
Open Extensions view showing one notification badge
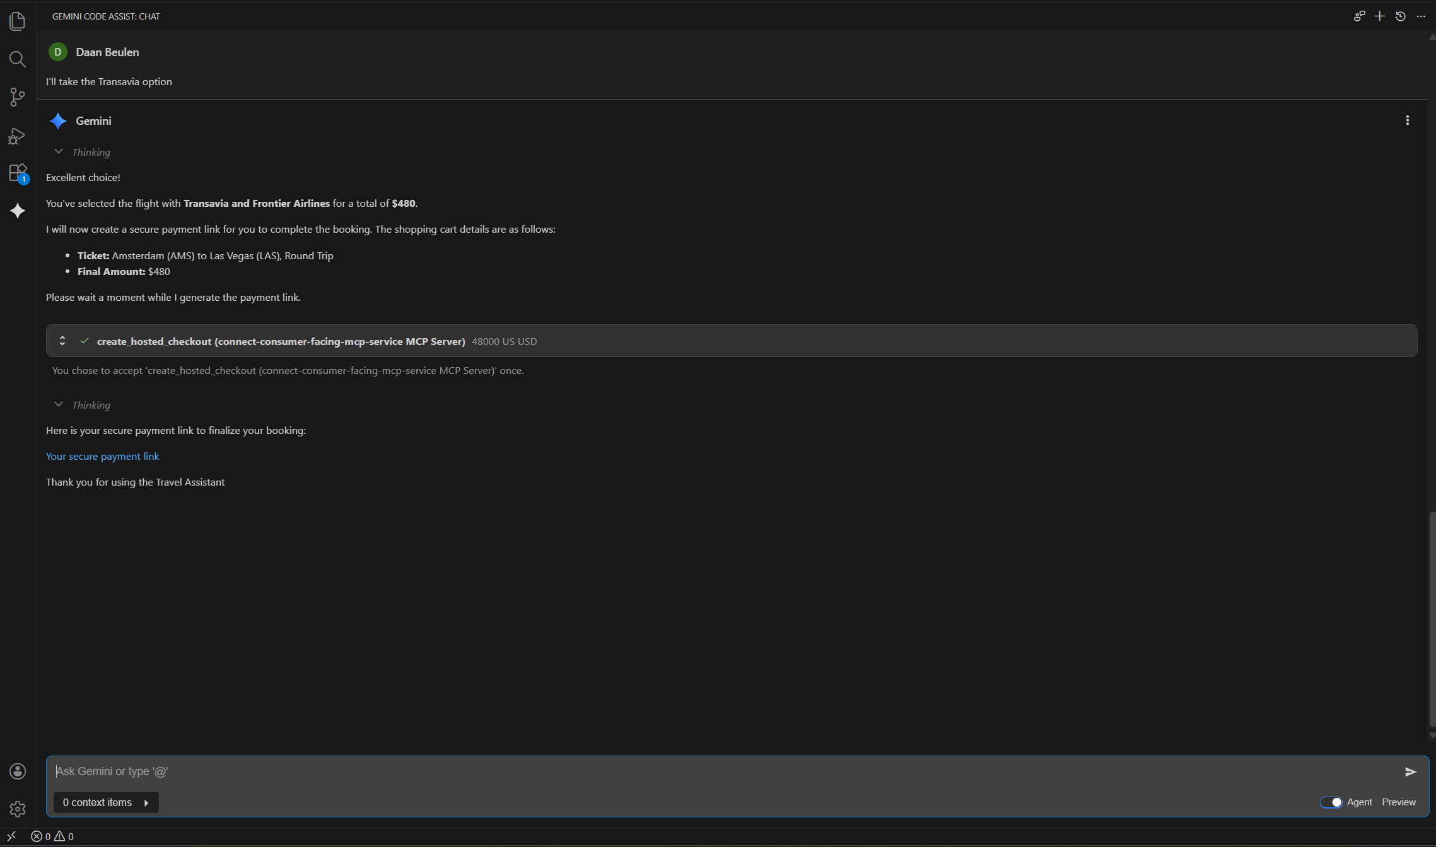(17, 173)
